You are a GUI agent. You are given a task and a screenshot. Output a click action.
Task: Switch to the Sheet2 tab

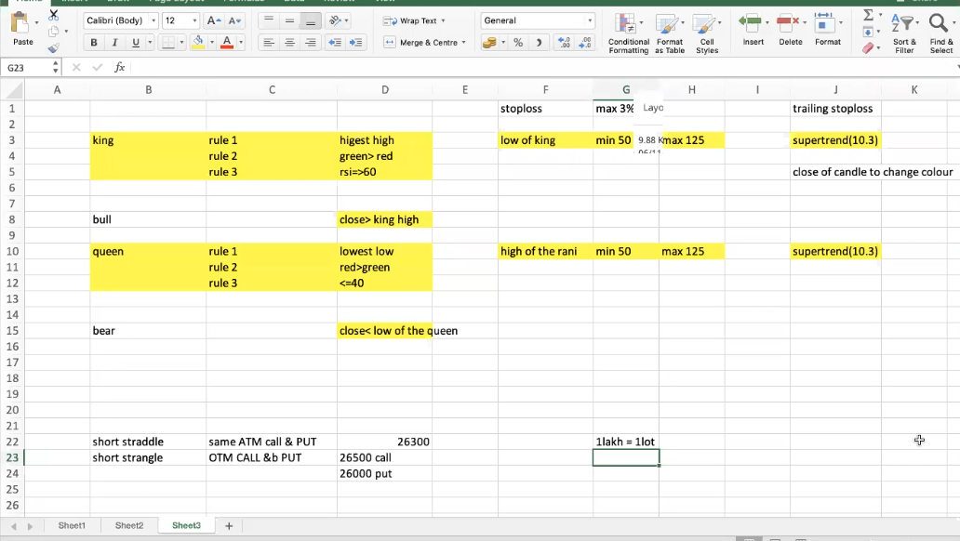click(x=129, y=526)
